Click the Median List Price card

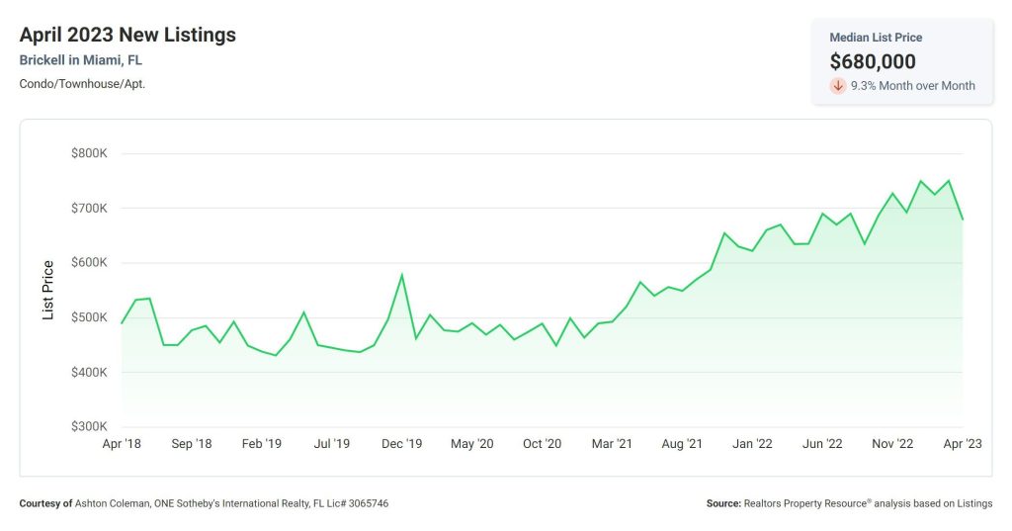[902, 62]
